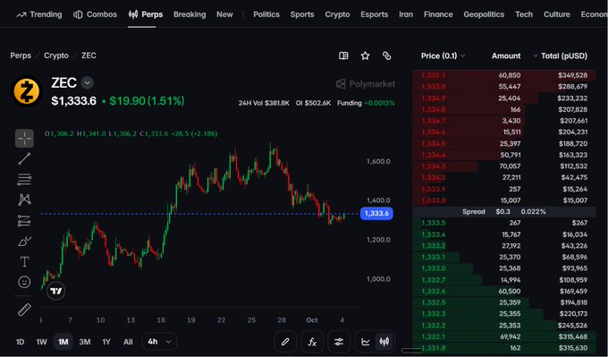The width and height of the screenshot is (608, 357).
Task: Click the TradingView logo badge
Action: click(x=55, y=291)
